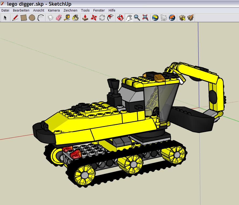
Task: Open the Ansicht menu
Action: pyautogui.click(x=39, y=10)
